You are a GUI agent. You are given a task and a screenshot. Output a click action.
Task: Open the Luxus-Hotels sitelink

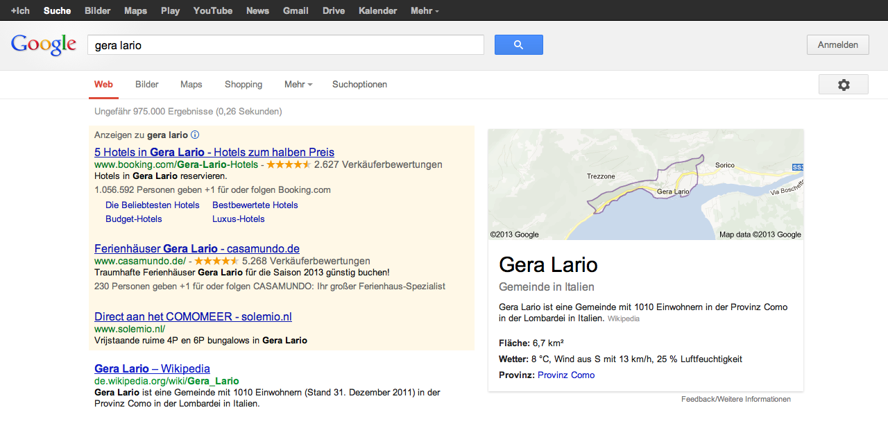click(x=238, y=219)
